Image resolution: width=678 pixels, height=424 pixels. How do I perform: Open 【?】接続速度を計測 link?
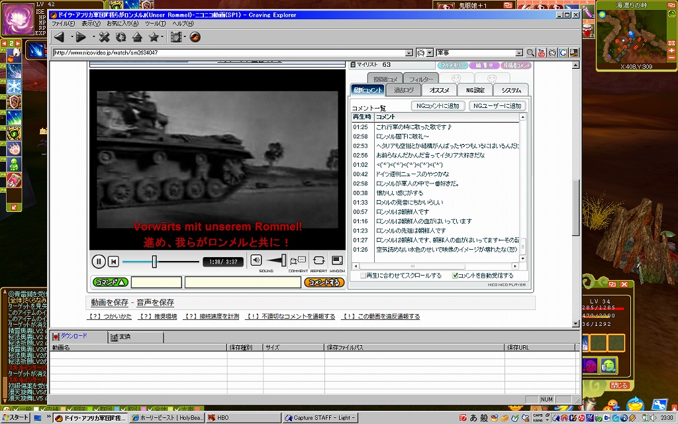(x=211, y=316)
